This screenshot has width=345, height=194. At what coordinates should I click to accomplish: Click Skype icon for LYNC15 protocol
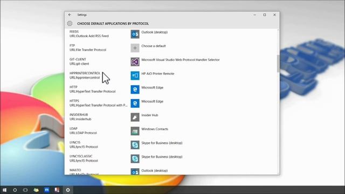[x=135, y=145]
